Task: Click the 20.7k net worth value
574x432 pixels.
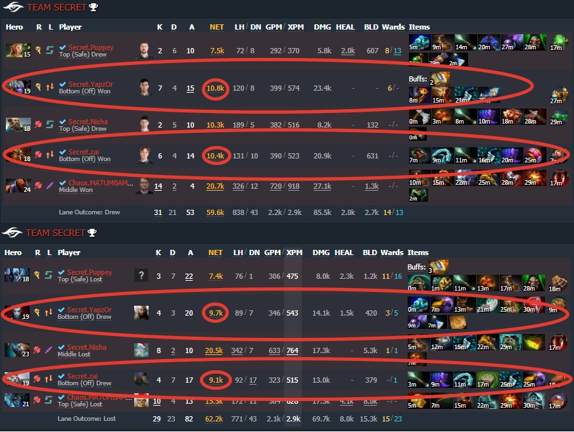Action: pos(215,186)
